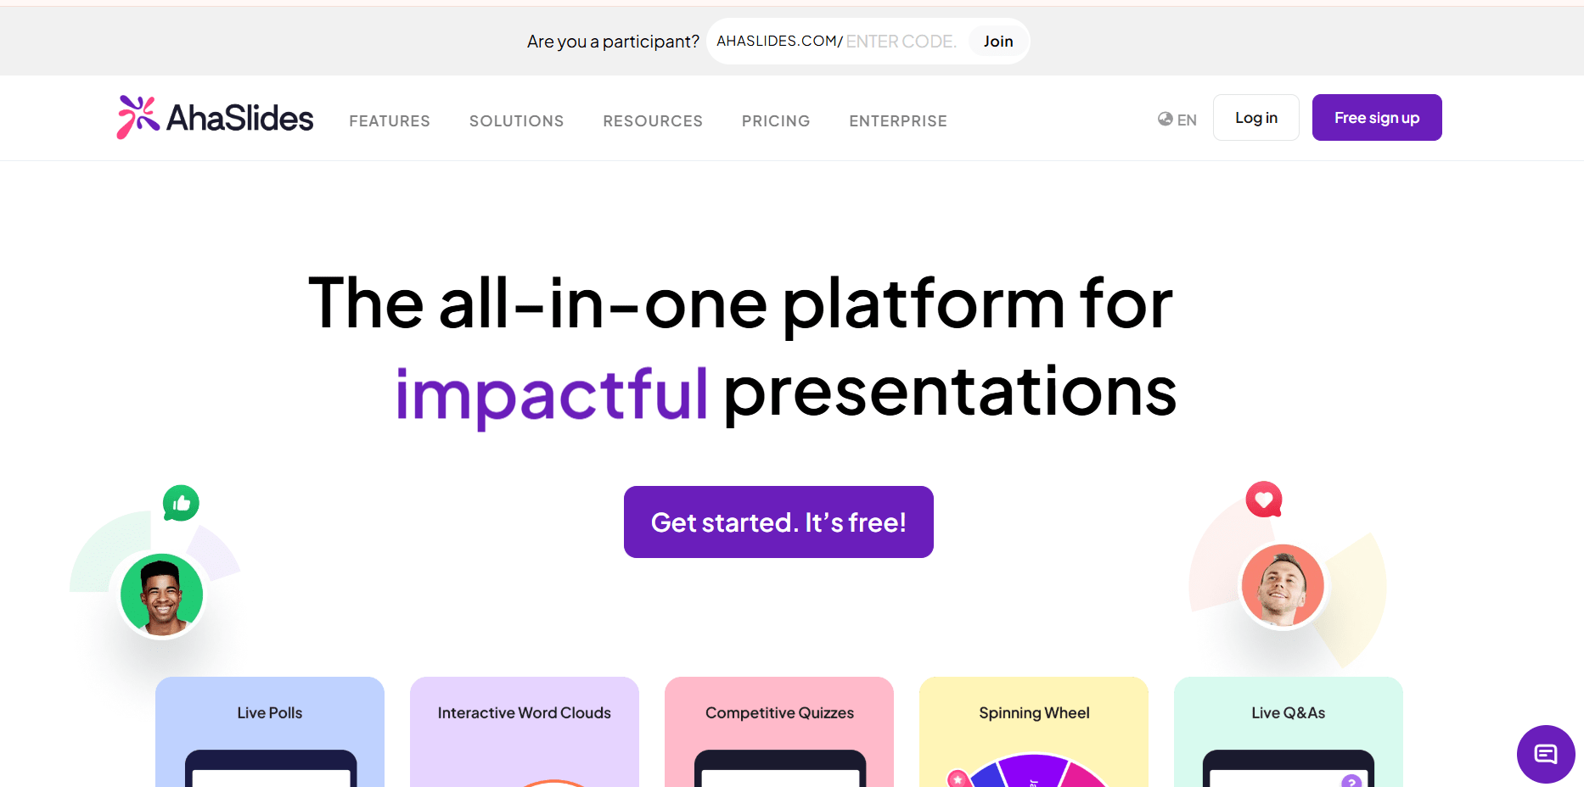Expand the Features menu
Screen dimensions: 1584x787
click(390, 121)
